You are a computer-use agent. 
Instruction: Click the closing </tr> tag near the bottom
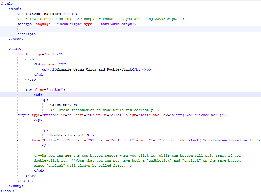(x=30, y=176)
